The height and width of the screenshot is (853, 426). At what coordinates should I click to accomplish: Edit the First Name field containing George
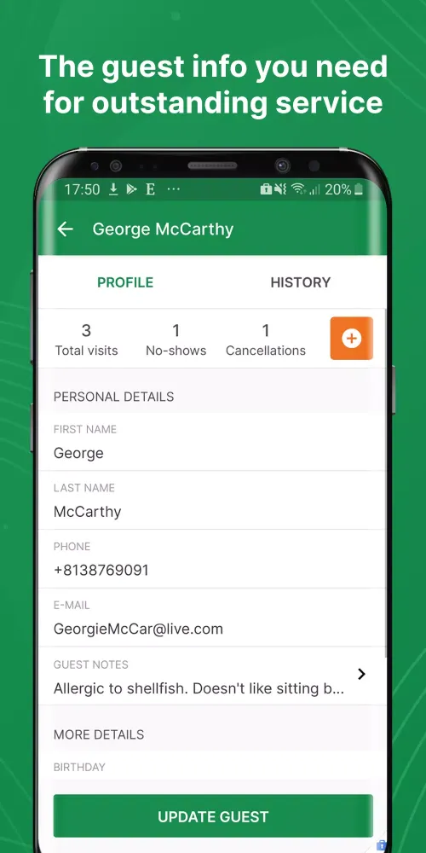click(x=212, y=442)
